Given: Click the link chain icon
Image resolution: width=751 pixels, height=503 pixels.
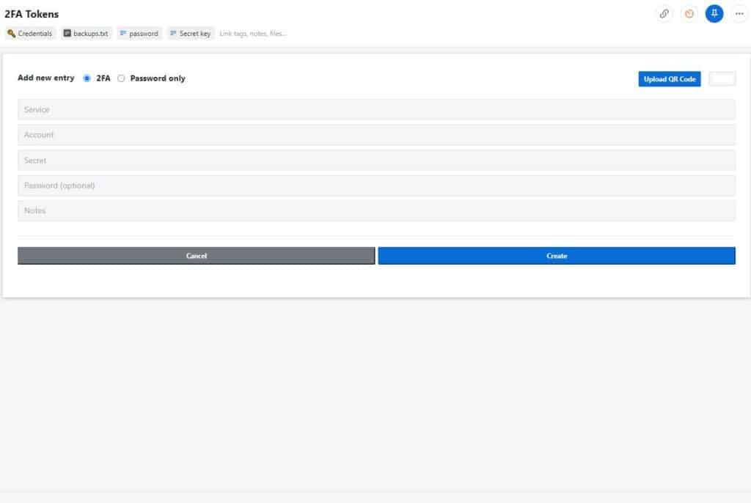Looking at the screenshot, I should tap(664, 13).
